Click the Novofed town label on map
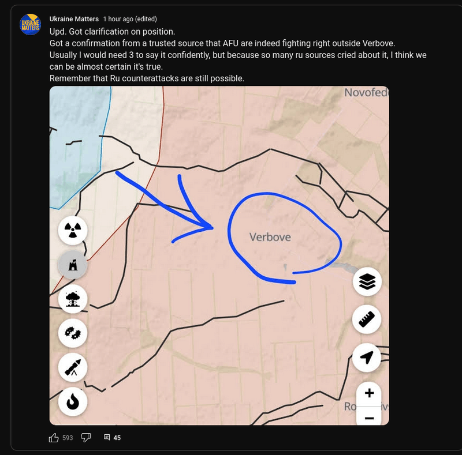Image resolution: width=462 pixels, height=455 pixels. point(367,92)
